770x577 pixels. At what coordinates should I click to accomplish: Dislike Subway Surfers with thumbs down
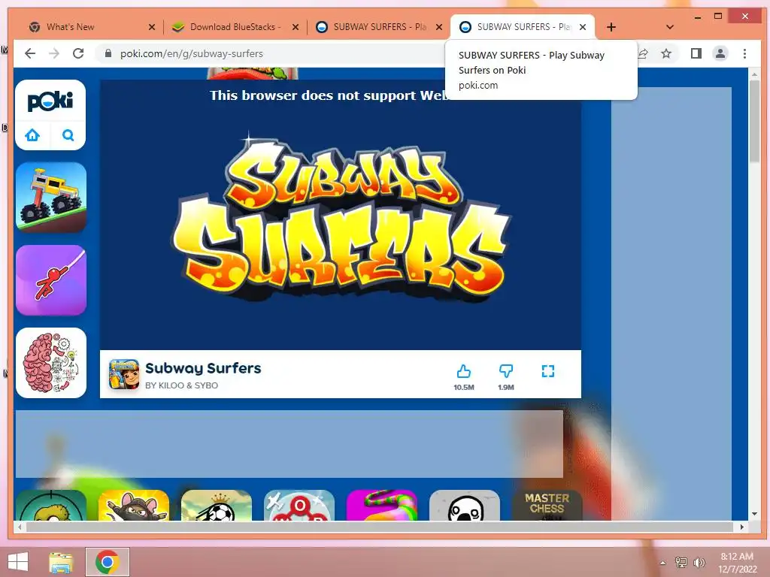coord(506,371)
